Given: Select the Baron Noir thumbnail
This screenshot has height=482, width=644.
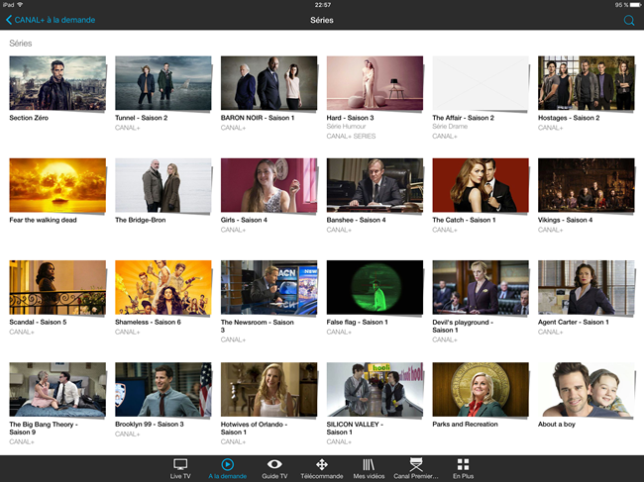Looking at the screenshot, I should click(269, 83).
